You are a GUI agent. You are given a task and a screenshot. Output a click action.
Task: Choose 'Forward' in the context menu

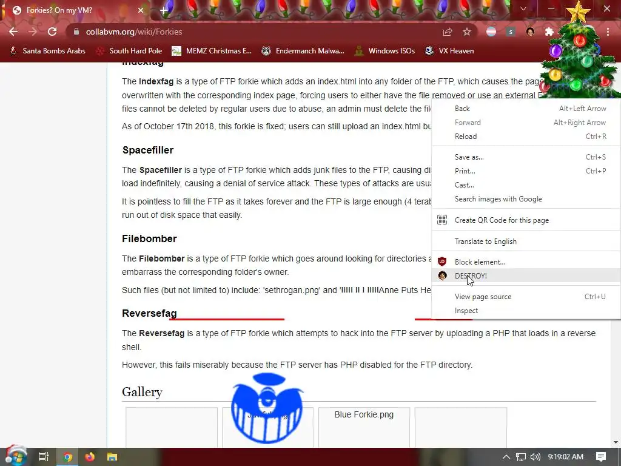coord(526,123)
